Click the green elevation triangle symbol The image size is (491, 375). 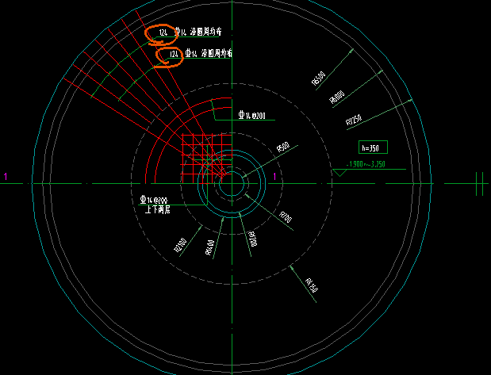coord(339,173)
